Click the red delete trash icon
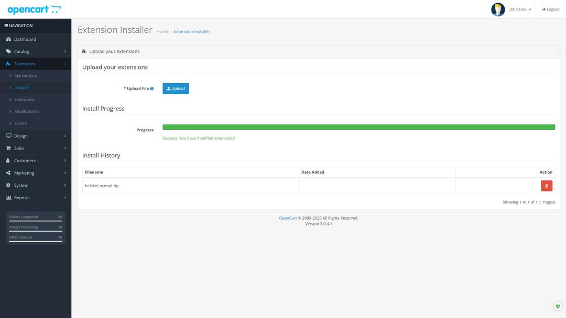This screenshot has width=566, height=318. [547, 186]
